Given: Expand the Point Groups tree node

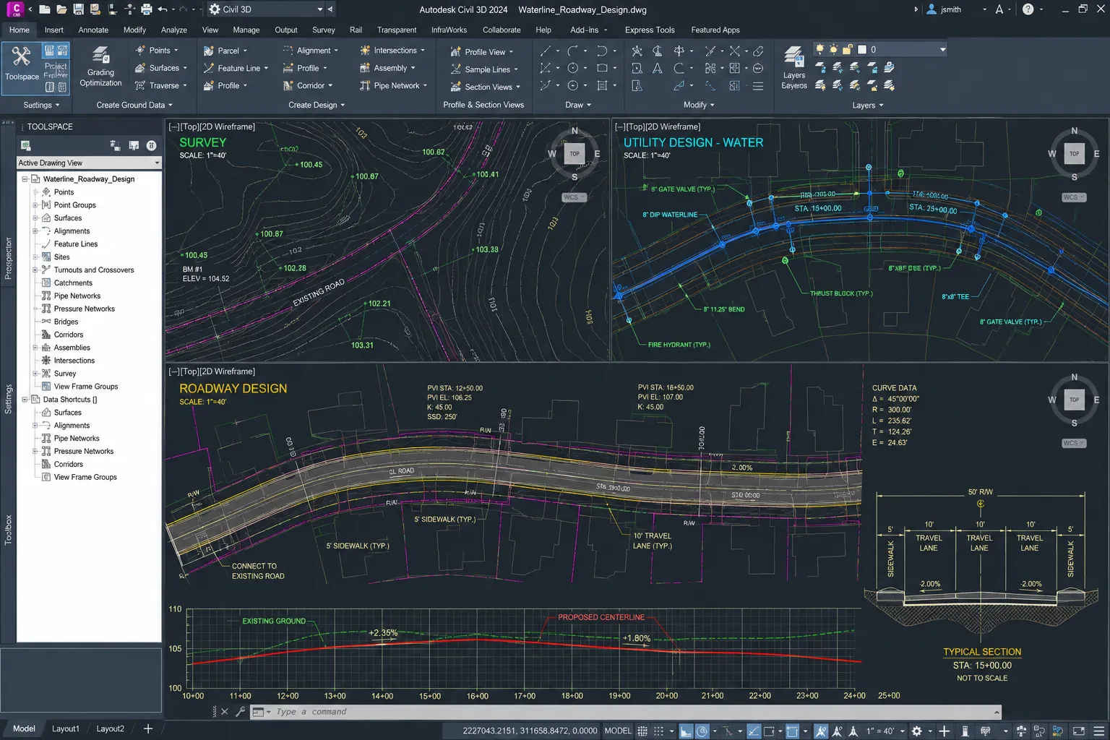Looking at the screenshot, I should [x=35, y=205].
